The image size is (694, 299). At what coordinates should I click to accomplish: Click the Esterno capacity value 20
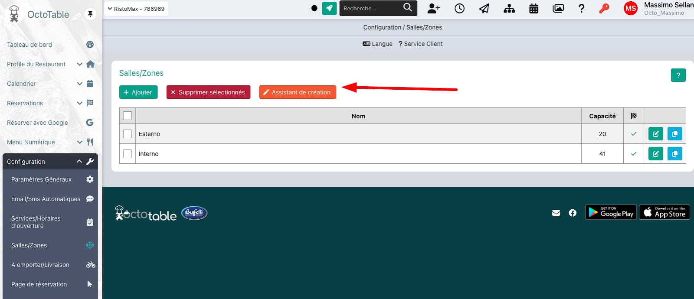coord(602,134)
